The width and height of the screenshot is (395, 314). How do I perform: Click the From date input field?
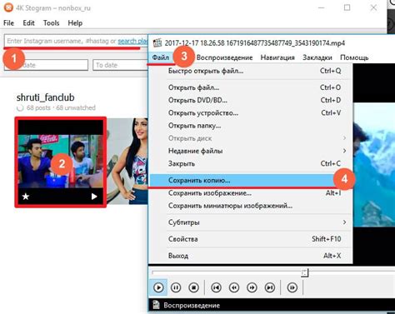(46, 65)
